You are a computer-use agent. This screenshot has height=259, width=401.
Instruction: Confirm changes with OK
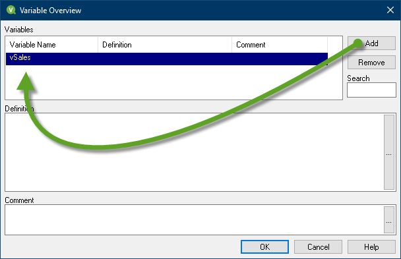point(264,246)
